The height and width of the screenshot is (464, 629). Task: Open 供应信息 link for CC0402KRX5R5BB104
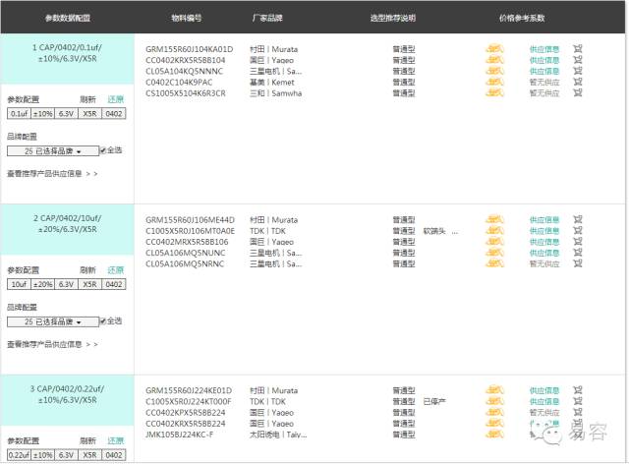pyautogui.click(x=544, y=60)
